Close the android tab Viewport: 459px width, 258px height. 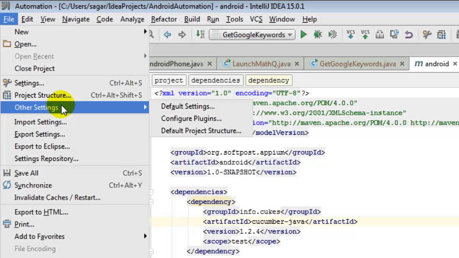click(x=455, y=64)
